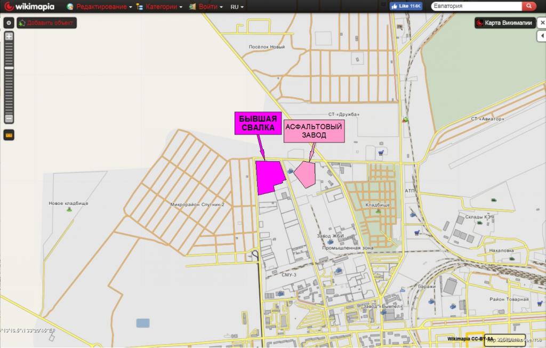Zoom out with the minus button
Screen dimensions: 546x348
9,118
